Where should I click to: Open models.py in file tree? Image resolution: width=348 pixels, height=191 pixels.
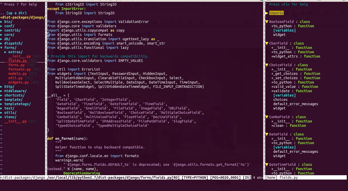tap(18, 74)
